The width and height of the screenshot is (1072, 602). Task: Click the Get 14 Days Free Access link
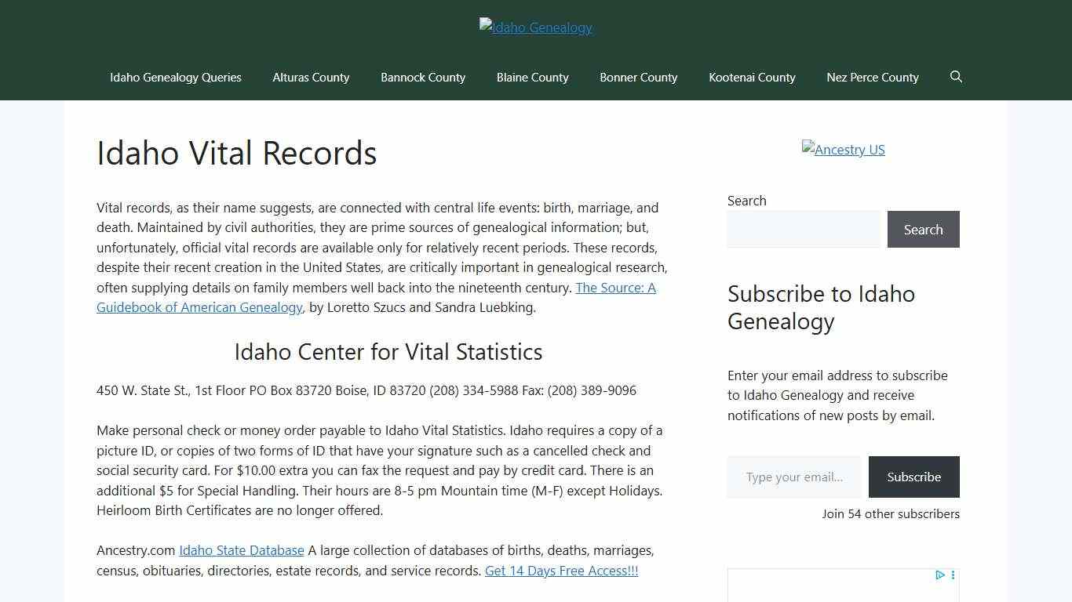click(561, 571)
